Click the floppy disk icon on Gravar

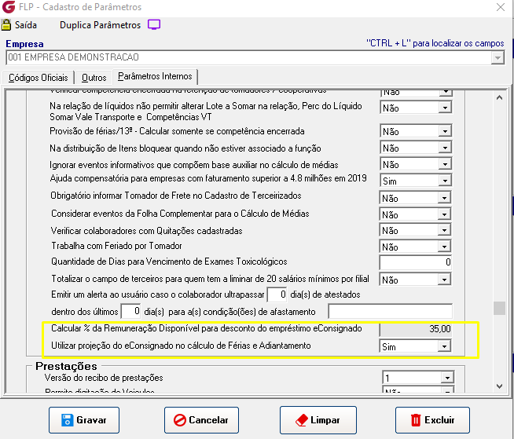point(68,420)
